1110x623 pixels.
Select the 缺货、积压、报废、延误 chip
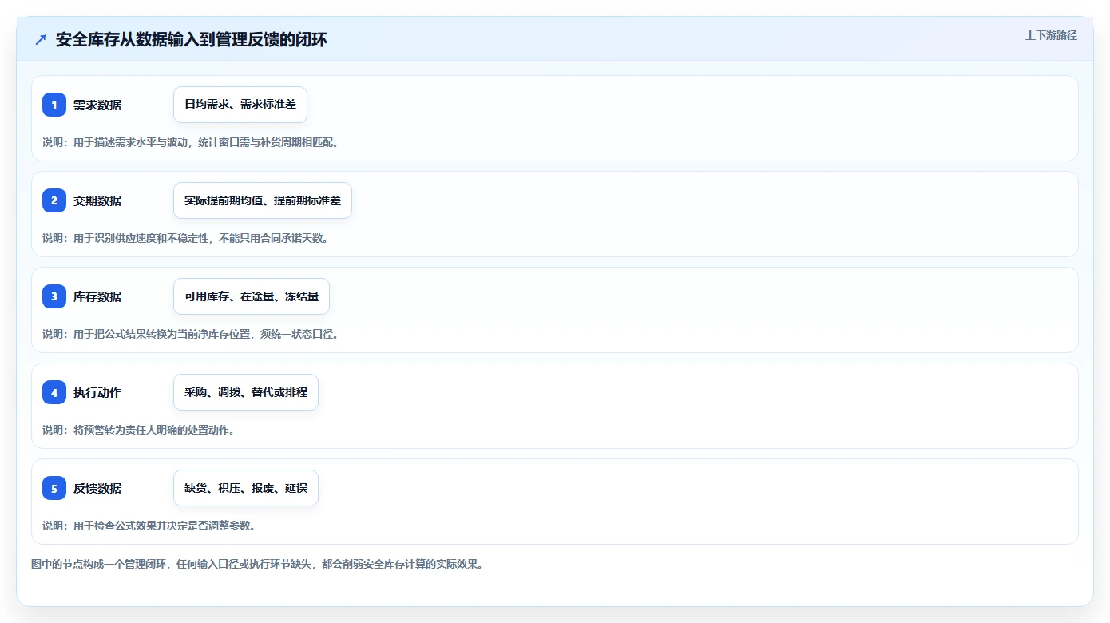246,488
